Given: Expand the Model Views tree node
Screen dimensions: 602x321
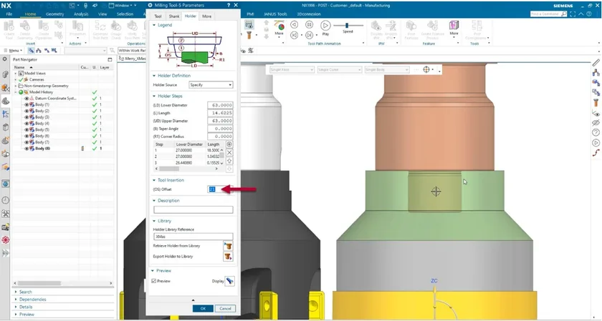Looking at the screenshot, I should point(16,73).
